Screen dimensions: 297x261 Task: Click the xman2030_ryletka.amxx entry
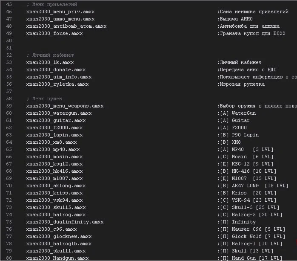click(x=57, y=84)
